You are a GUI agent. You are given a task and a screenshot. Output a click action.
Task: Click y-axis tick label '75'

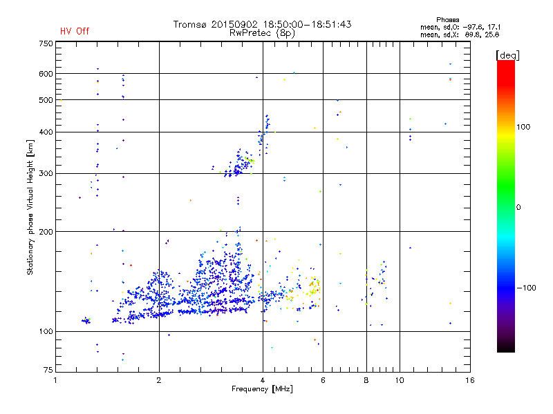[48, 370]
